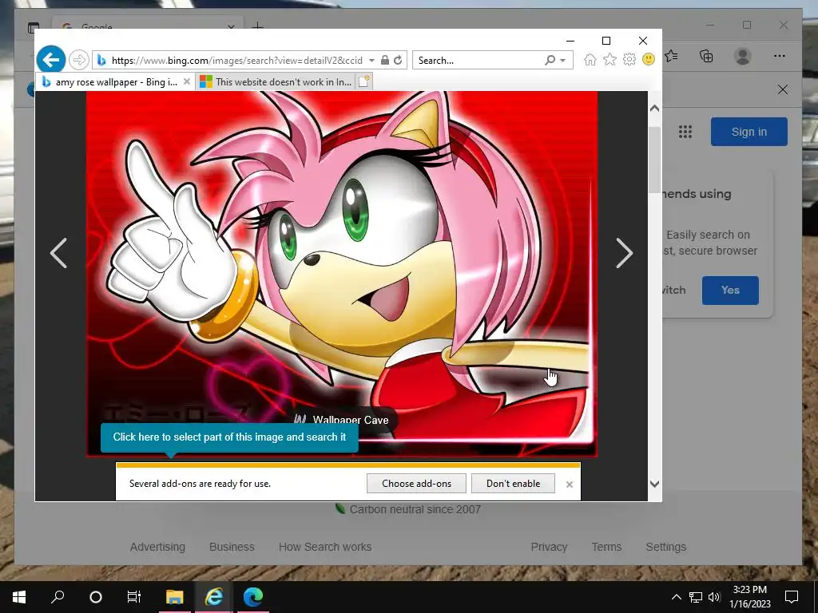The height and width of the screenshot is (613, 818).
Task: Open the taskbar clock and date
Action: point(749,597)
